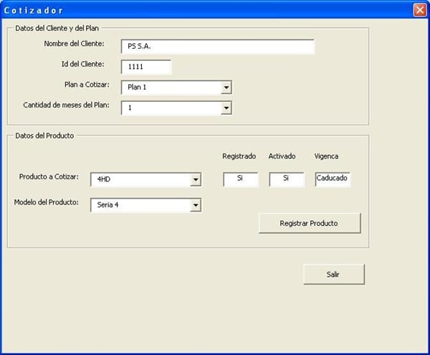Click inside the Cantidad de meses value field
The height and width of the screenshot is (355, 430).
(x=171, y=108)
